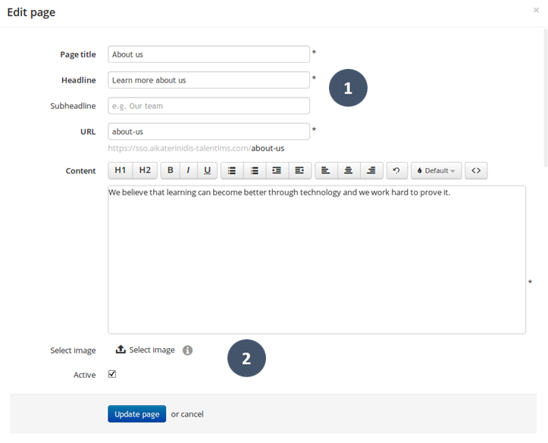Toggle bold text formatting

pyautogui.click(x=171, y=170)
